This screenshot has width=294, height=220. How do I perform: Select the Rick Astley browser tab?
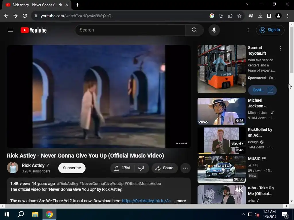click(36, 5)
